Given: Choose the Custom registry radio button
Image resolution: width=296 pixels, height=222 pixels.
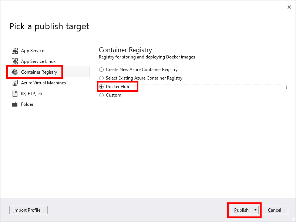Looking at the screenshot, I should (x=101, y=95).
